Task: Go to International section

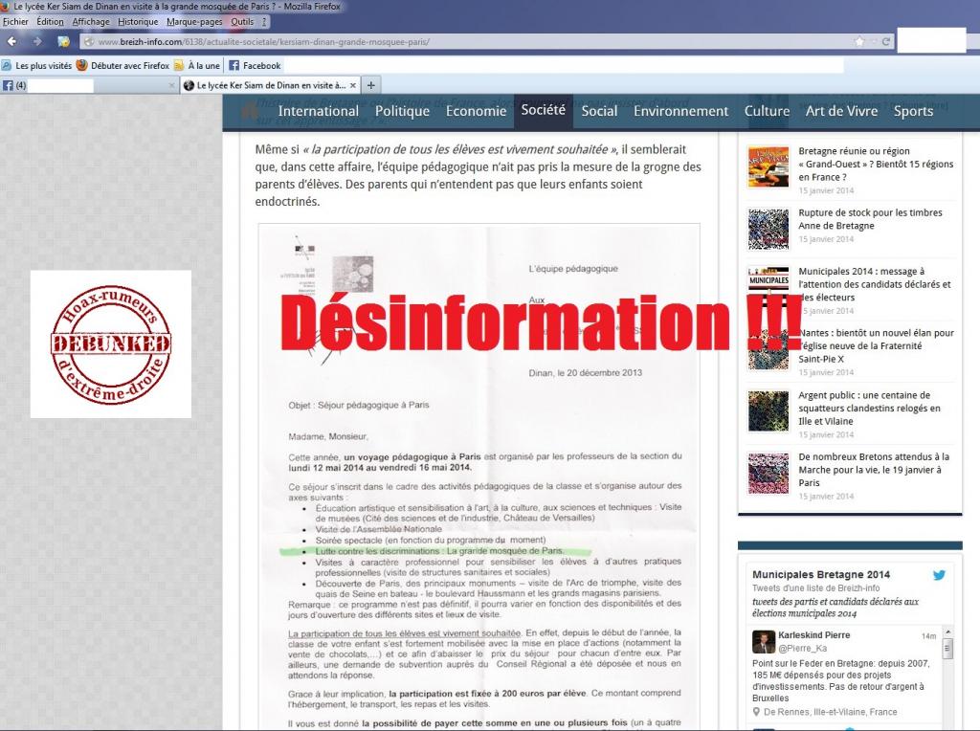Action: (x=319, y=111)
